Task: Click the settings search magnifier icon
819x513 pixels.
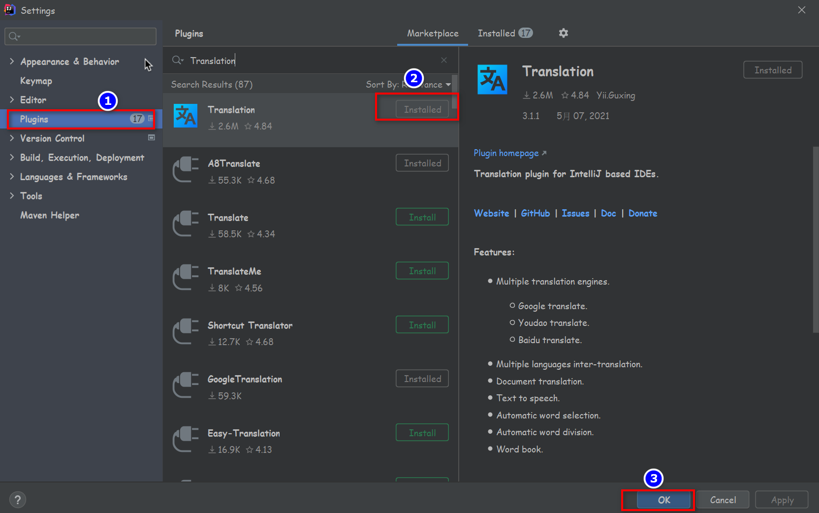Action: [x=14, y=36]
